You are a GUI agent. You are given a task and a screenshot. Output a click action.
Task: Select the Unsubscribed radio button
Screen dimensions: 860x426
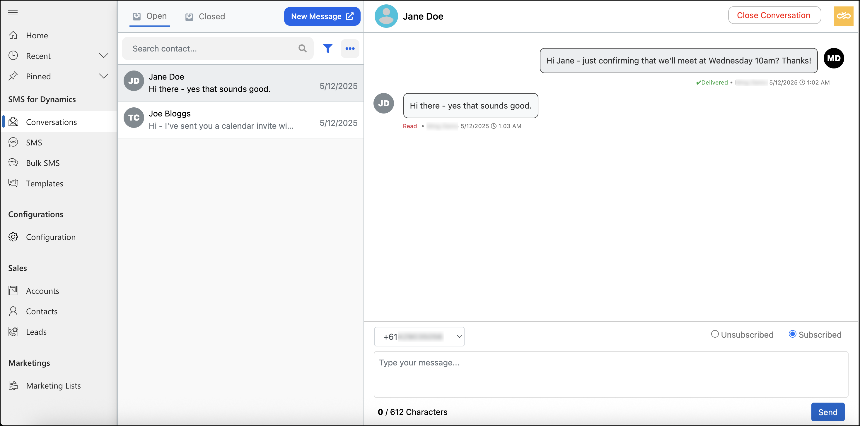[x=714, y=334]
